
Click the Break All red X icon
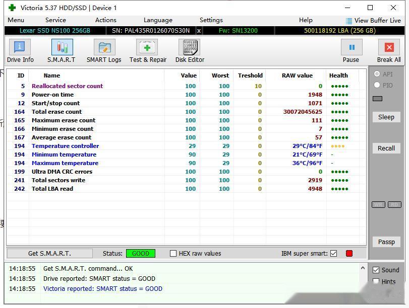tap(389, 47)
